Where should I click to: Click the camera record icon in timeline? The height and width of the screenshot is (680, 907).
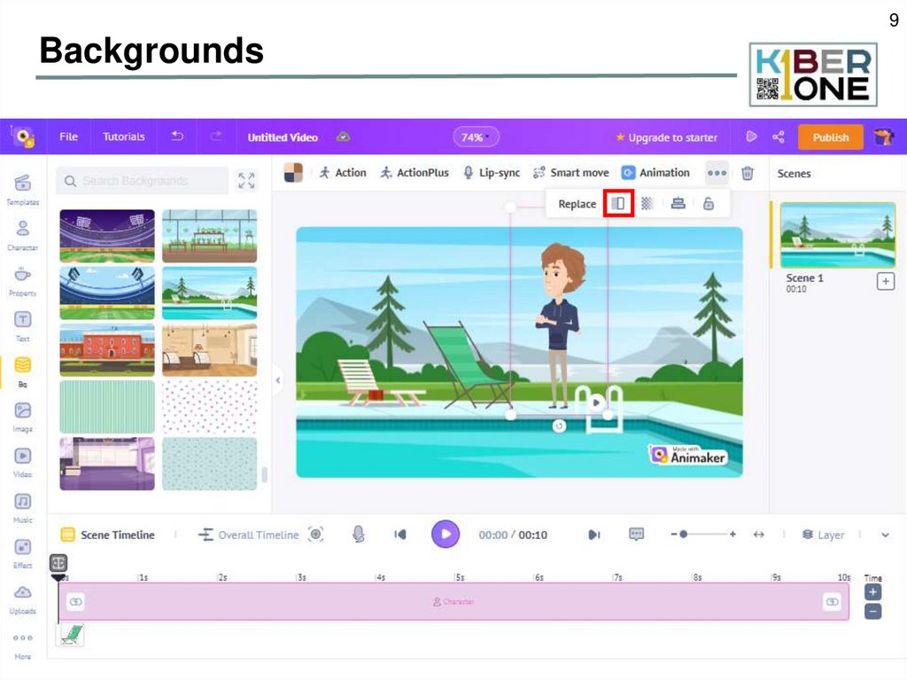(316, 534)
